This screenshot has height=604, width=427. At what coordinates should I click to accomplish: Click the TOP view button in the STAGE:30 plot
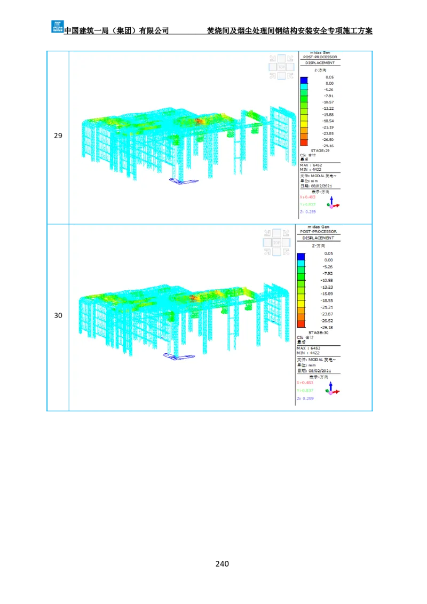[x=276, y=242]
